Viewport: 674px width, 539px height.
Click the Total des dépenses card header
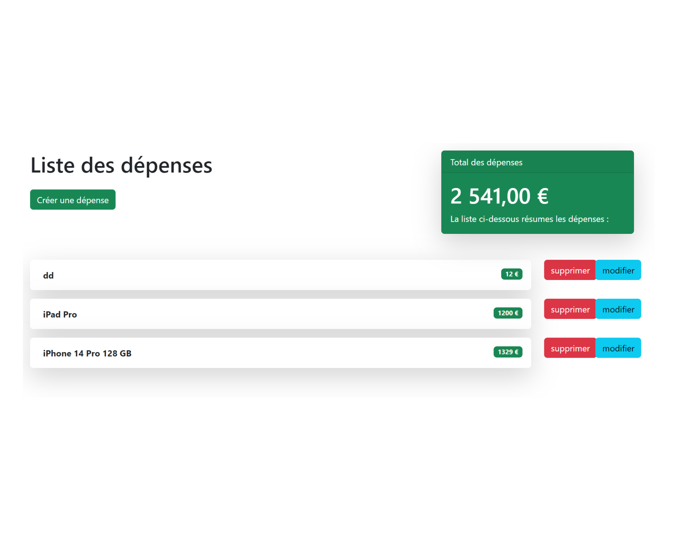(486, 162)
